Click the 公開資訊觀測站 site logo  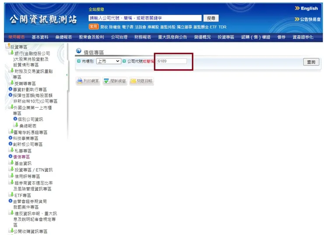[x=43, y=19]
